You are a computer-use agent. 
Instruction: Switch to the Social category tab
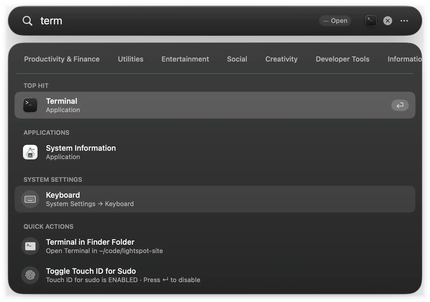(237, 59)
